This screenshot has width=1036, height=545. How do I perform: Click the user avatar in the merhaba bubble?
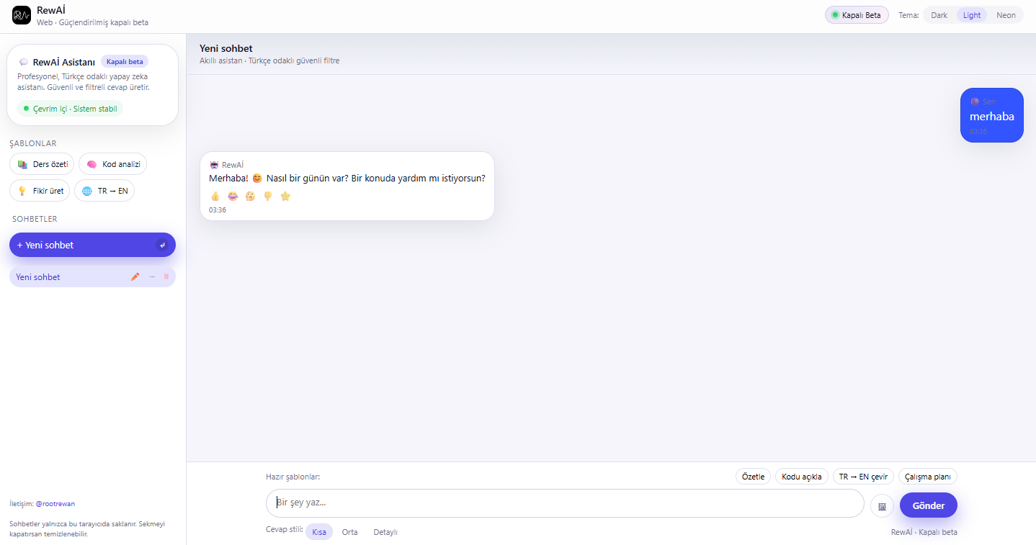975,102
